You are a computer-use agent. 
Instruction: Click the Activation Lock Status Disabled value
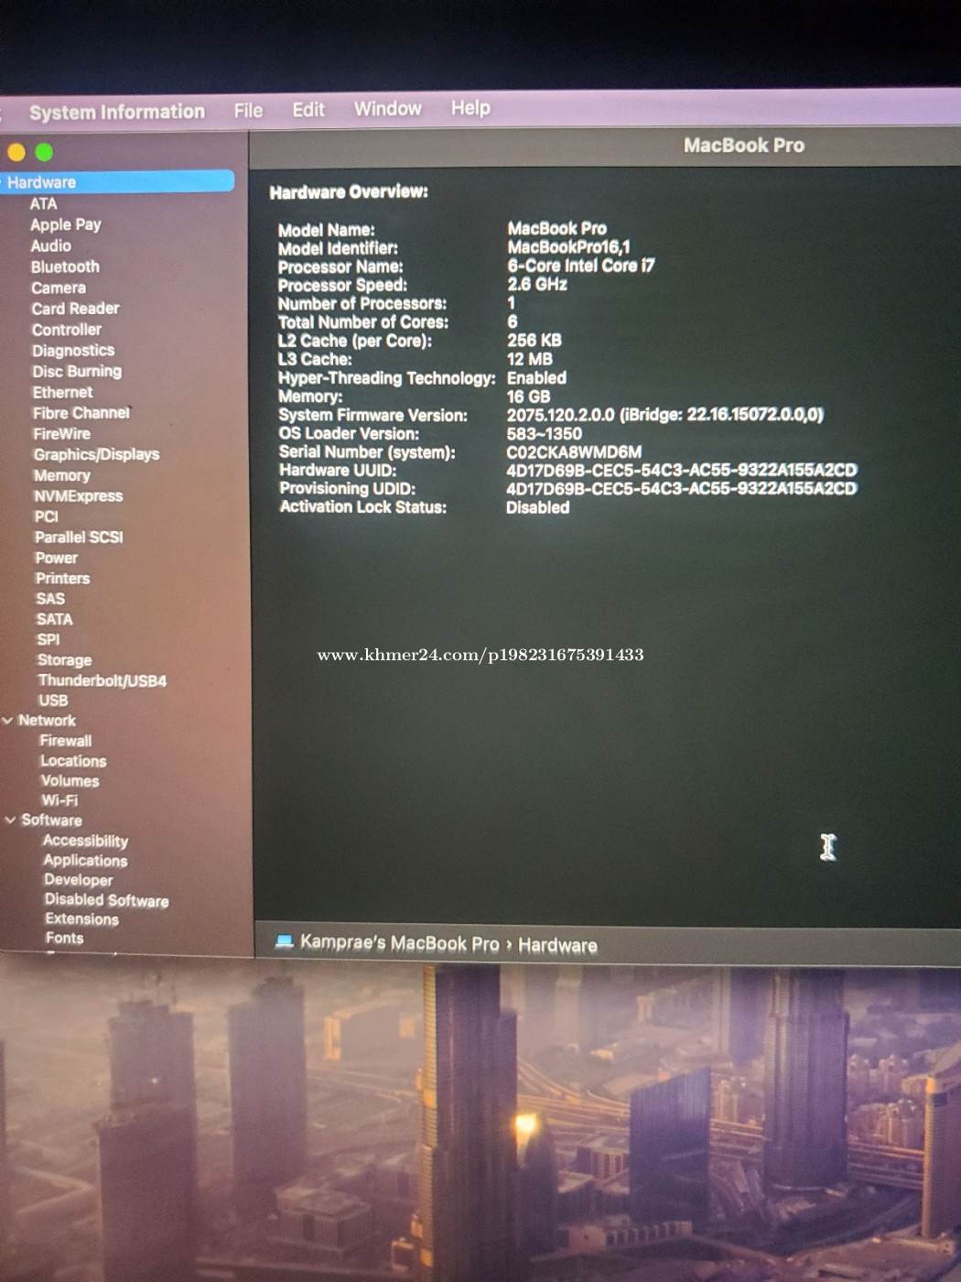click(537, 507)
